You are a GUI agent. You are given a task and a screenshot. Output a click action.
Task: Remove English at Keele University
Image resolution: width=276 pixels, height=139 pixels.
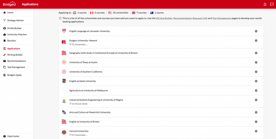point(256,81)
